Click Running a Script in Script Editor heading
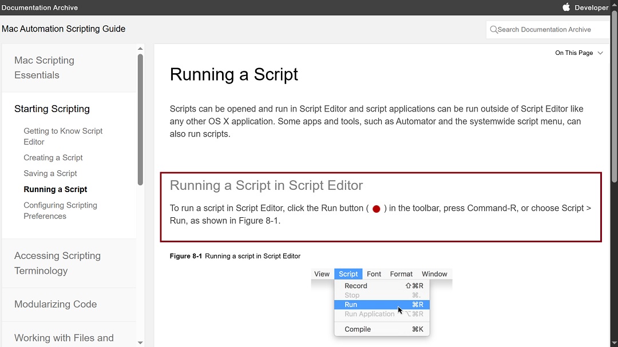Image resolution: width=618 pixels, height=347 pixels. point(266,186)
